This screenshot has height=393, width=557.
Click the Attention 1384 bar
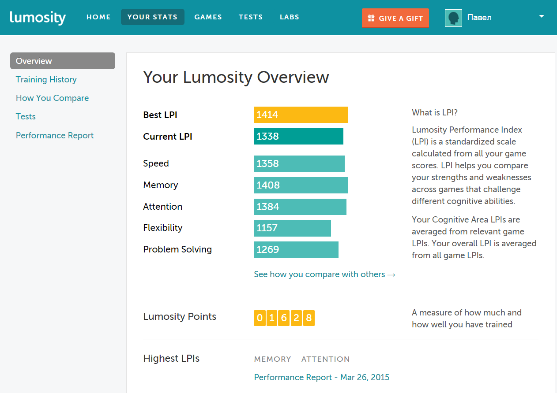click(x=300, y=207)
